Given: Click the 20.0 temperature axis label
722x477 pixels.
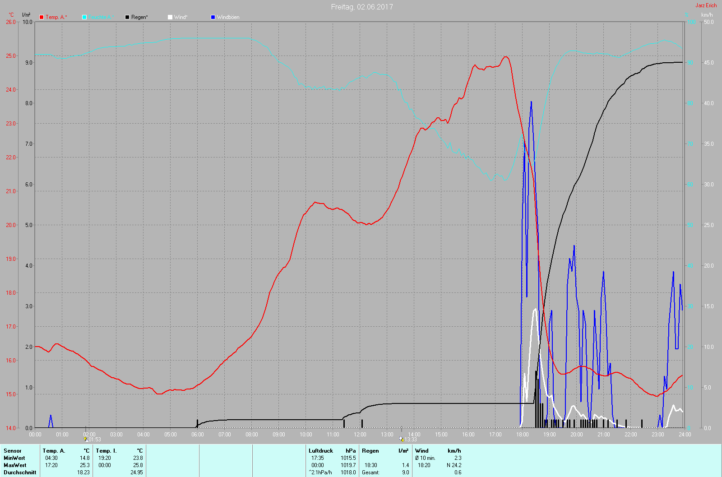Looking at the screenshot, I should pyautogui.click(x=11, y=225).
